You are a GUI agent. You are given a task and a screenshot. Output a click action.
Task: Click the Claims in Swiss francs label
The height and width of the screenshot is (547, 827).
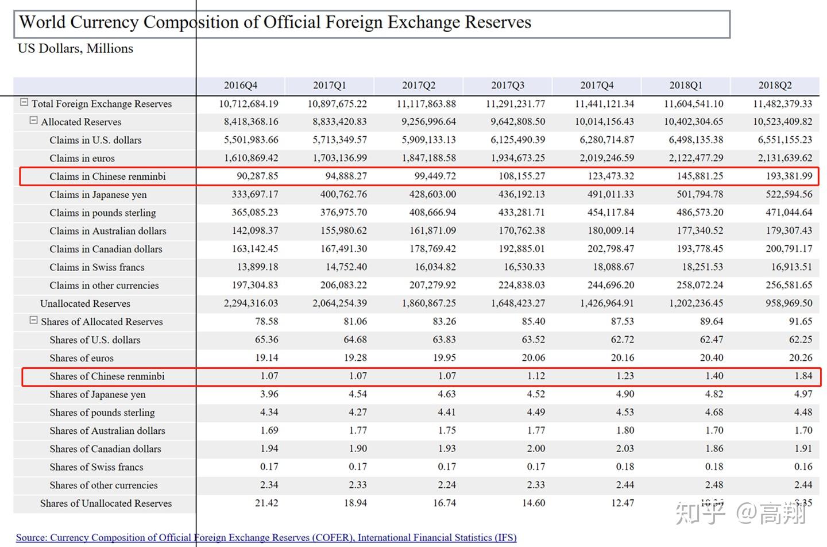tap(97, 268)
